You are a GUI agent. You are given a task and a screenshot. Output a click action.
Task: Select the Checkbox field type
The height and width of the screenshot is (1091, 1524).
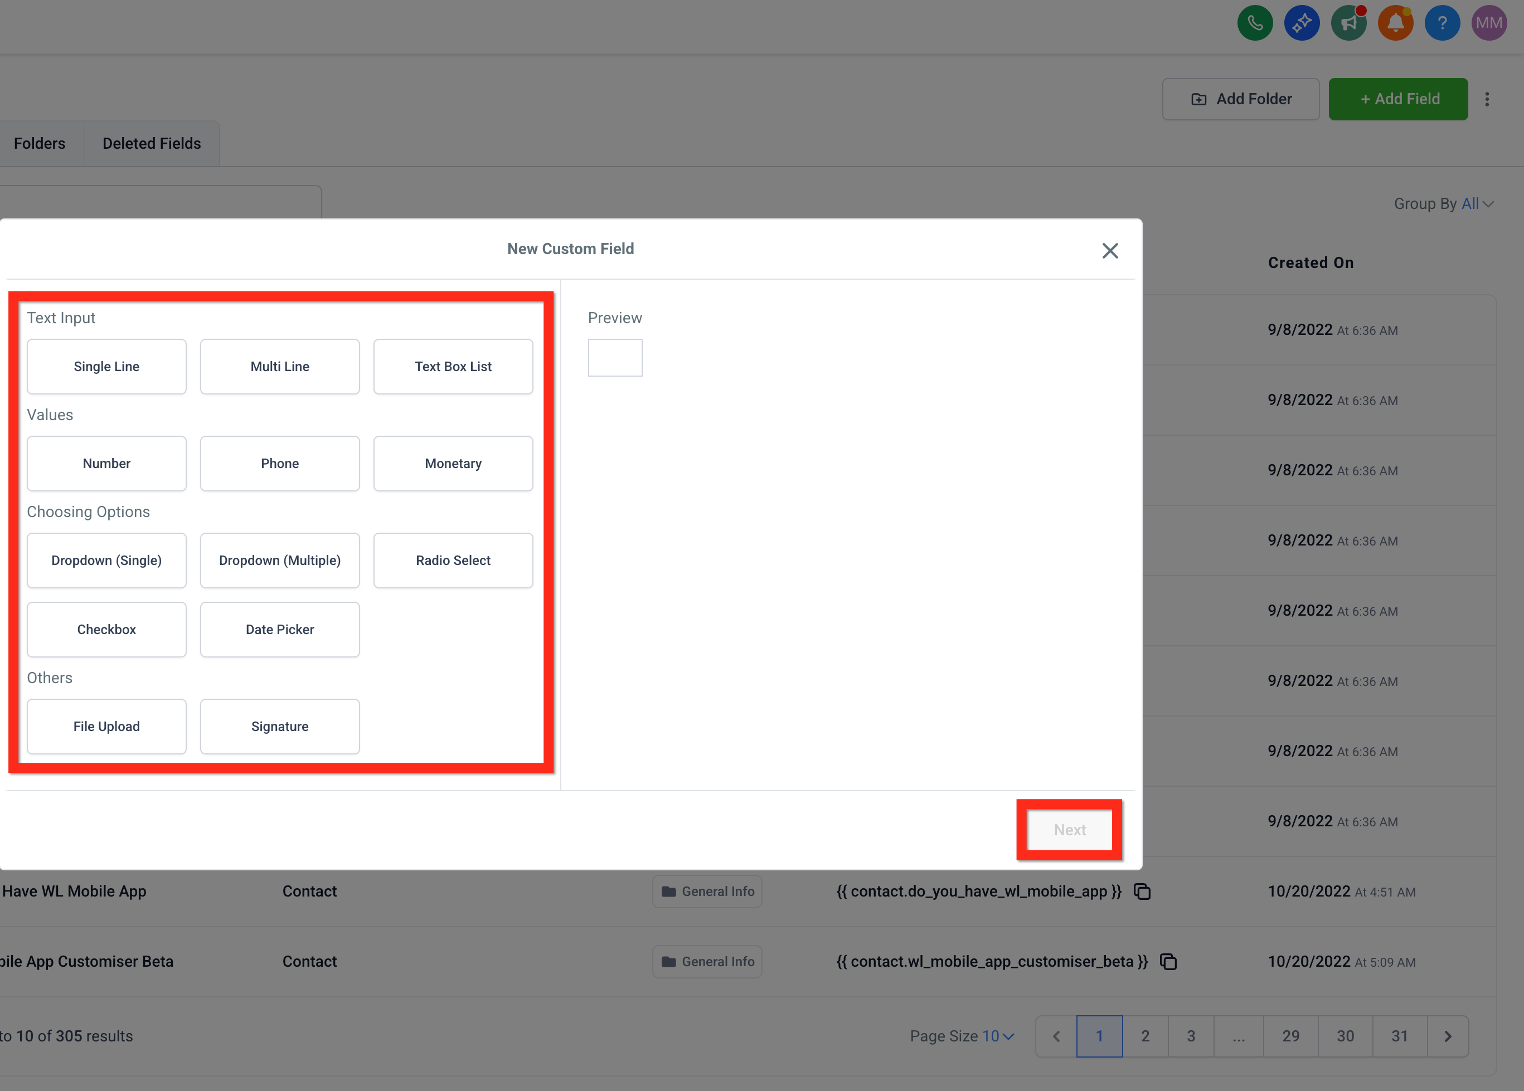click(107, 630)
